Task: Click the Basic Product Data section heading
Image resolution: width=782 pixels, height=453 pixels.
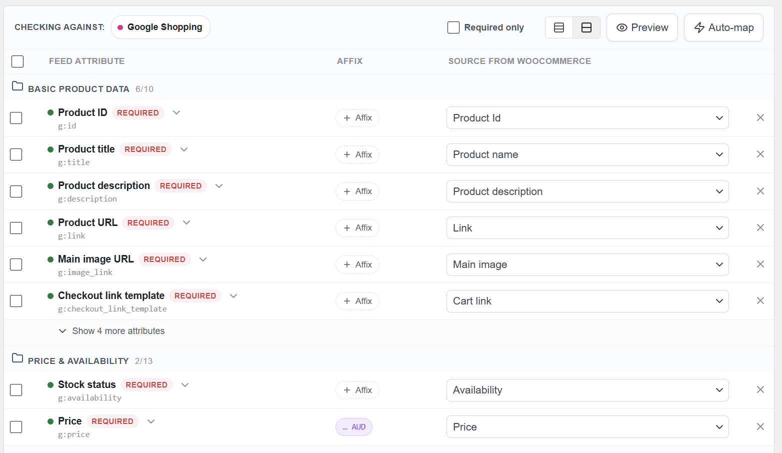Action: point(78,89)
